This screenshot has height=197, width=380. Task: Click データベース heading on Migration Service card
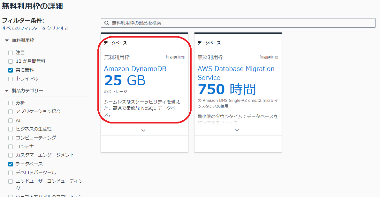click(x=209, y=43)
